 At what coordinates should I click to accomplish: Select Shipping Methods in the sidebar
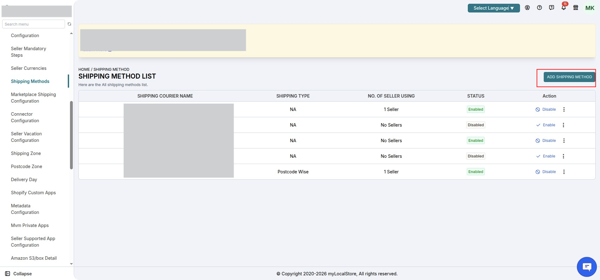click(x=30, y=81)
